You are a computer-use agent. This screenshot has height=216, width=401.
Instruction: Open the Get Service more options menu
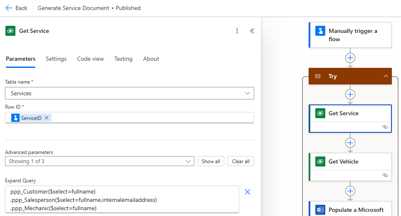click(237, 31)
